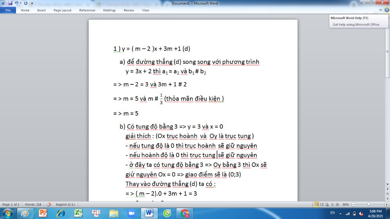Select Print Layout view icon
390x219 pixels.
coord(316,205)
